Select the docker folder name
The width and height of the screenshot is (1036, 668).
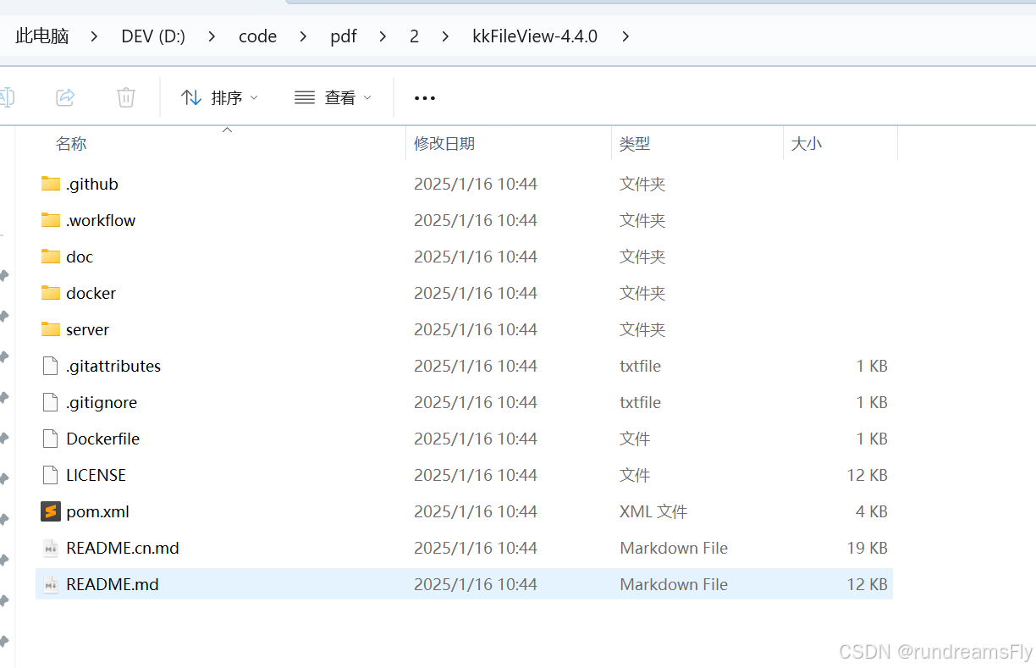point(91,293)
